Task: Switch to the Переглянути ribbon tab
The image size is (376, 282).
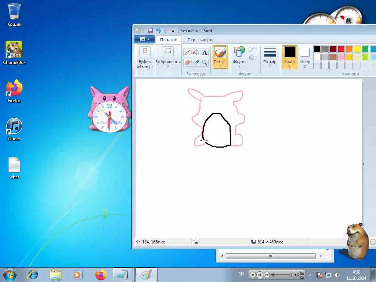Action: click(x=200, y=40)
